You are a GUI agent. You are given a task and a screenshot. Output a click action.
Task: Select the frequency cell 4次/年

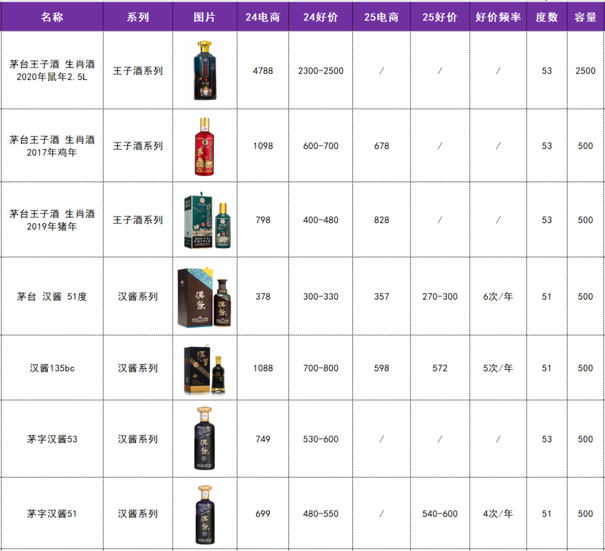click(x=498, y=513)
